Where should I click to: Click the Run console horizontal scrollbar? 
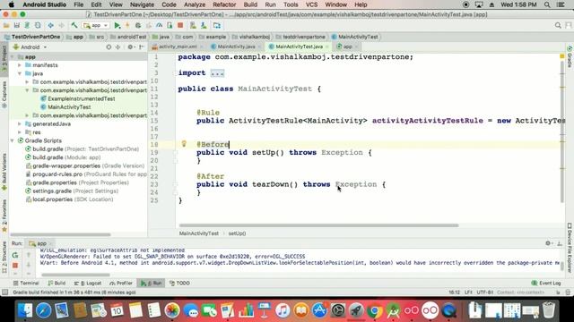pyautogui.click(x=75, y=275)
